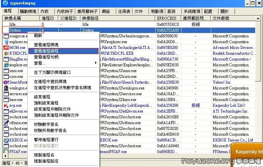The image size is (263, 167).
Task: Click the lsass.exe process icon
Action: coord(6,100)
